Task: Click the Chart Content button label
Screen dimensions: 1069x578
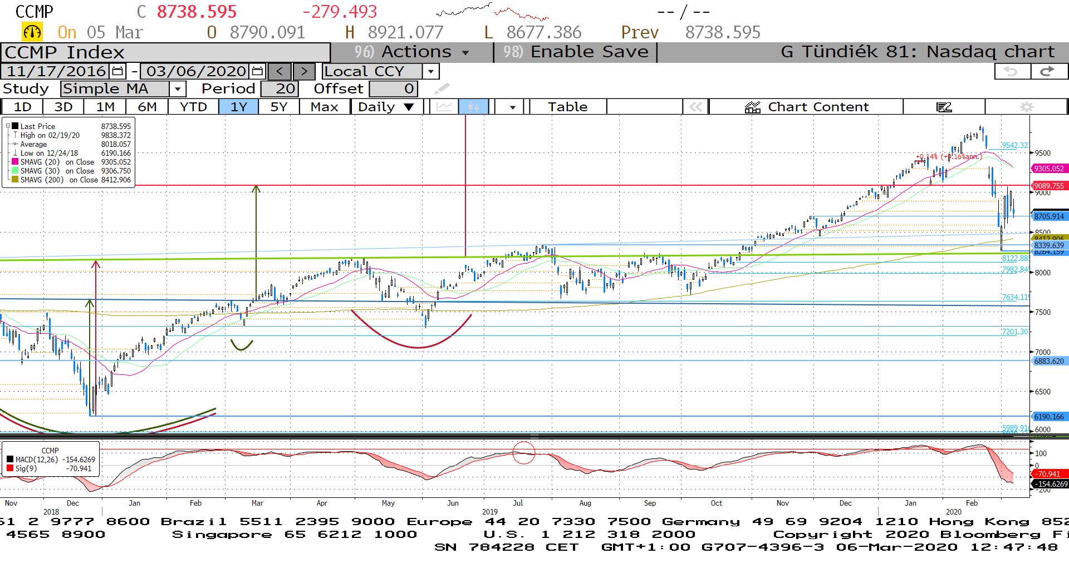Action: tap(818, 107)
